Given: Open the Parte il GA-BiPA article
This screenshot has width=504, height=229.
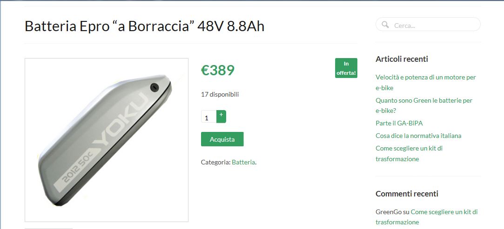Looking at the screenshot, I should coord(401,123).
